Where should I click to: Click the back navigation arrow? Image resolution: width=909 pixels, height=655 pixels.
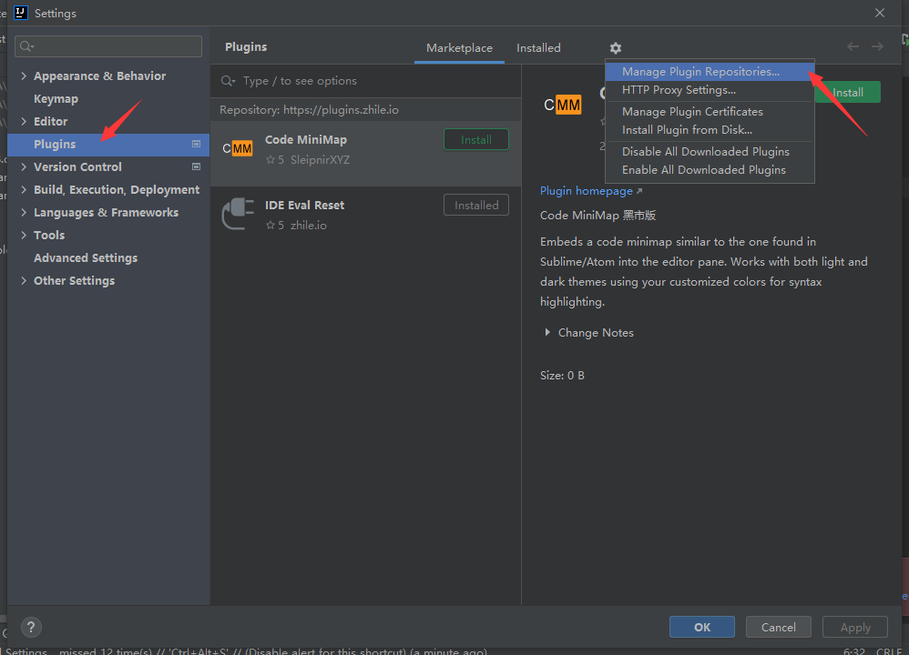853,46
